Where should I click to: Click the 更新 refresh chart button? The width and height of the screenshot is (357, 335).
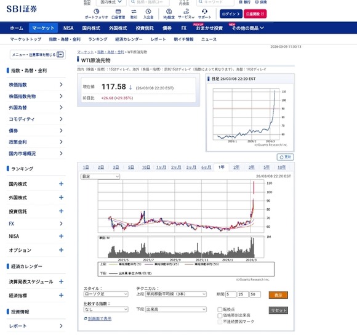pos(285,157)
